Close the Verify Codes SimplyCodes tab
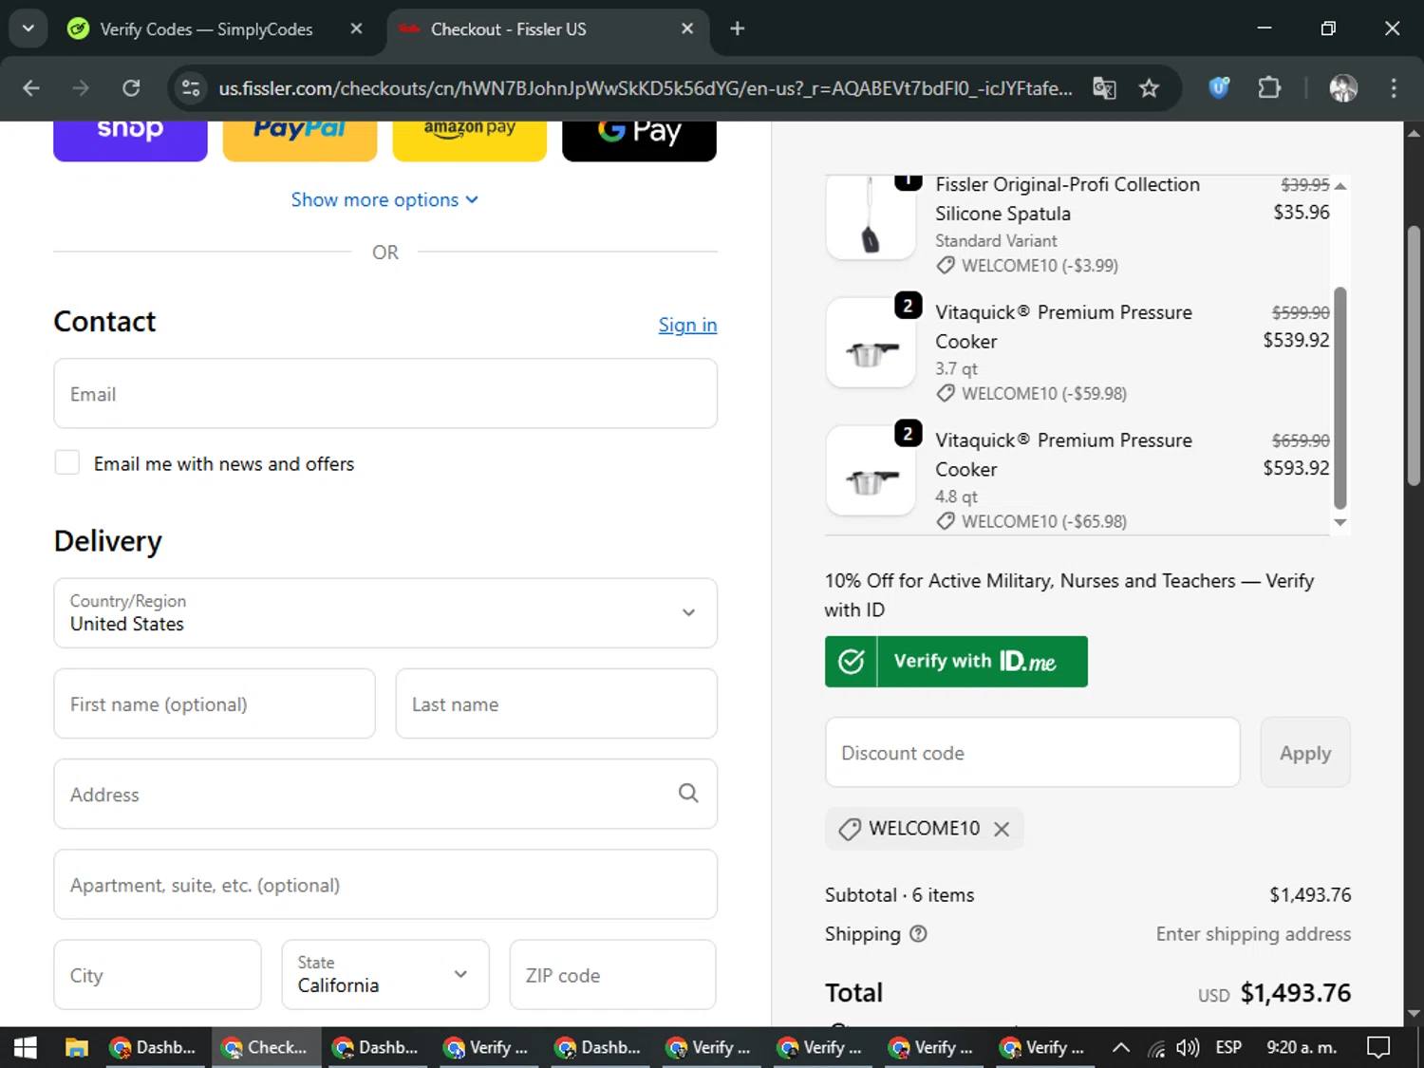 pos(356,28)
